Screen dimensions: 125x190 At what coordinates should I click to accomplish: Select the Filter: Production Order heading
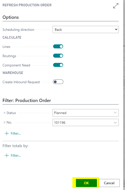[x=27, y=101]
